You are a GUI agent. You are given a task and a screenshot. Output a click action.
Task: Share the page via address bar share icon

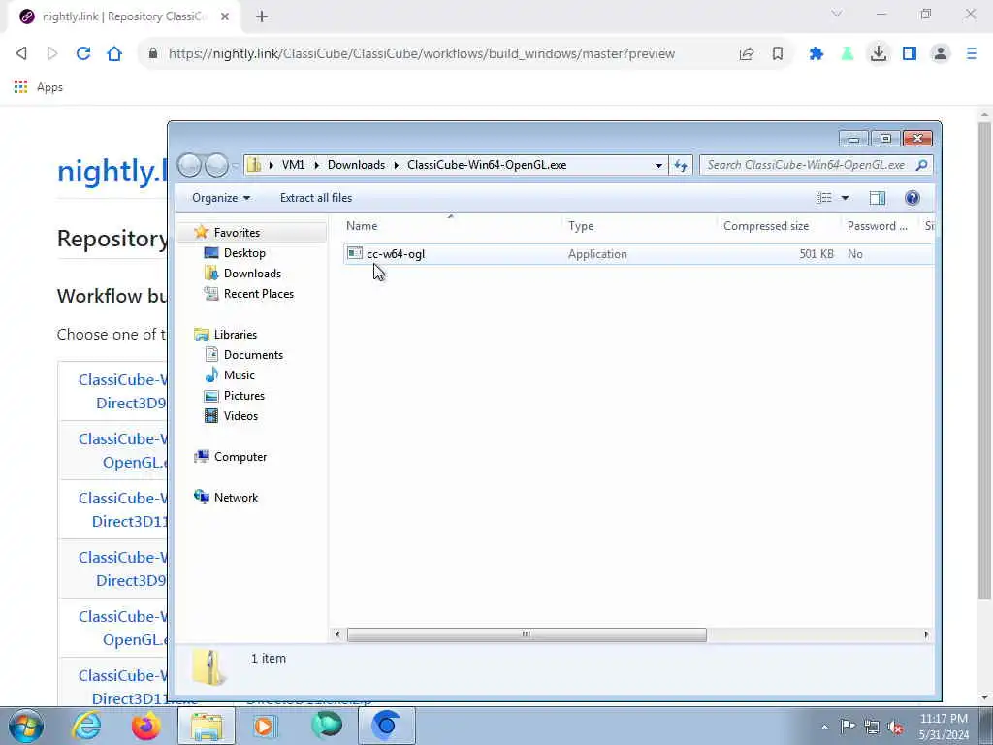click(747, 54)
